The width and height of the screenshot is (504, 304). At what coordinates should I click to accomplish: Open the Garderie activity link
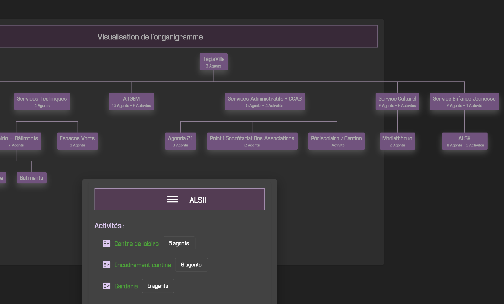click(x=126, y=286)
